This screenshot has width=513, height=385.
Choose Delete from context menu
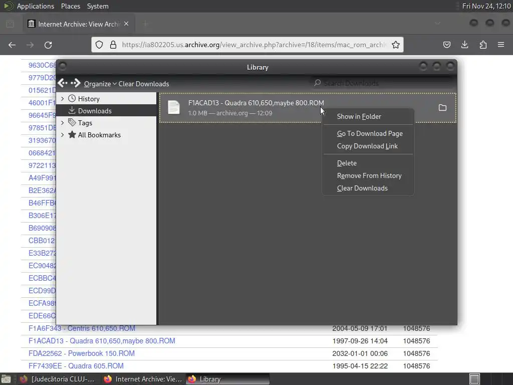pos(368,163)
